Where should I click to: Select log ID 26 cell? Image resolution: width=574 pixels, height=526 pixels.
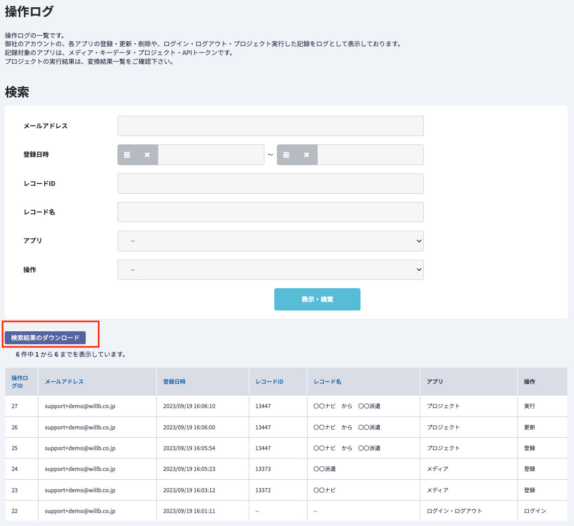(x=22, y=427)
